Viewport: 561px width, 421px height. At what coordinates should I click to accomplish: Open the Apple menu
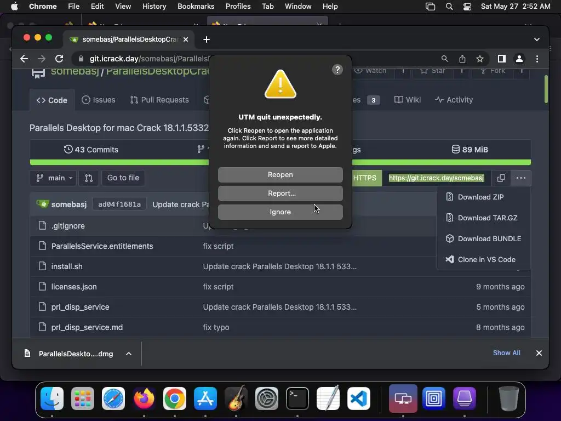pos(14,7)
